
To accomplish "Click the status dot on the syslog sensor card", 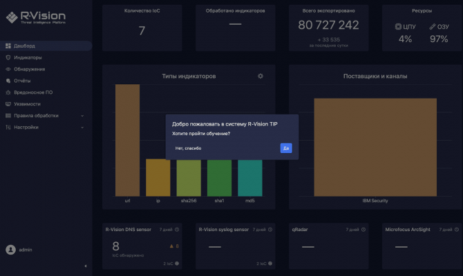I will pos(270,264).
